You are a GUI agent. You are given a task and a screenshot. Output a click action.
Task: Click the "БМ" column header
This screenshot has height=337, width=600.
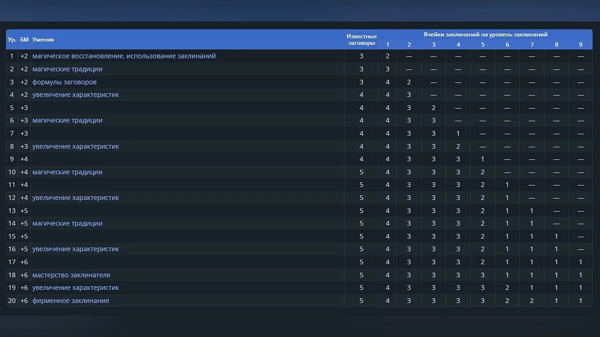point(24,39)
